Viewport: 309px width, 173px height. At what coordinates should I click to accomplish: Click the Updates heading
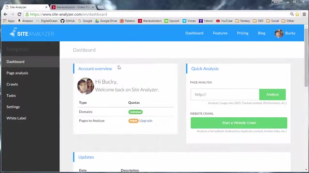86,157
